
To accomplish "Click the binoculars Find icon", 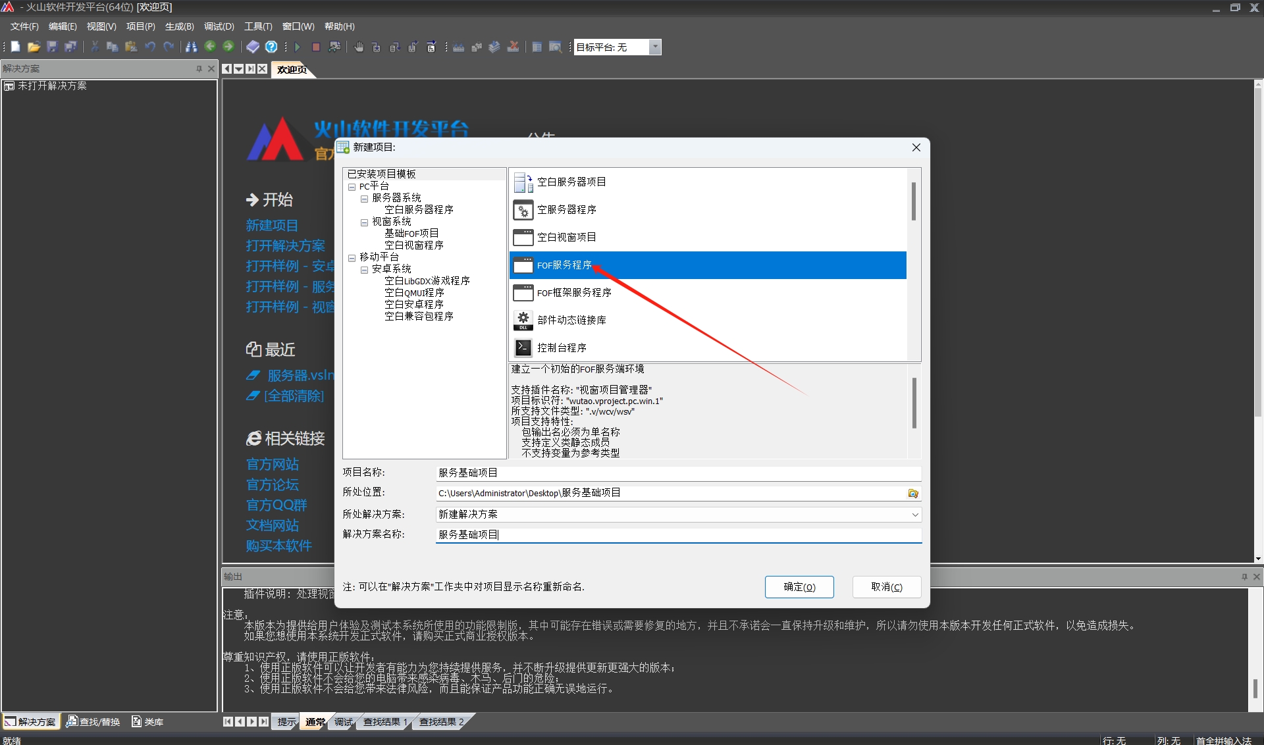I will [192, 47].
